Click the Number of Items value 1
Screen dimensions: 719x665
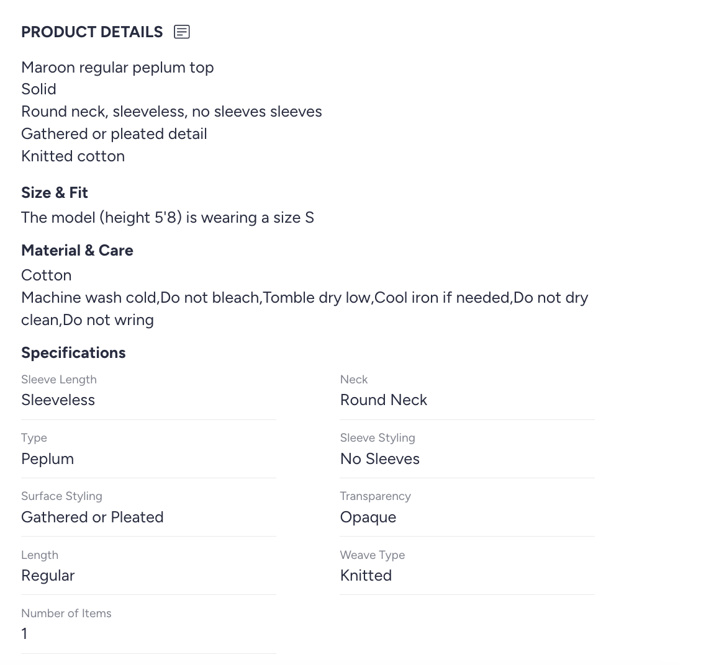click(24, 634)
